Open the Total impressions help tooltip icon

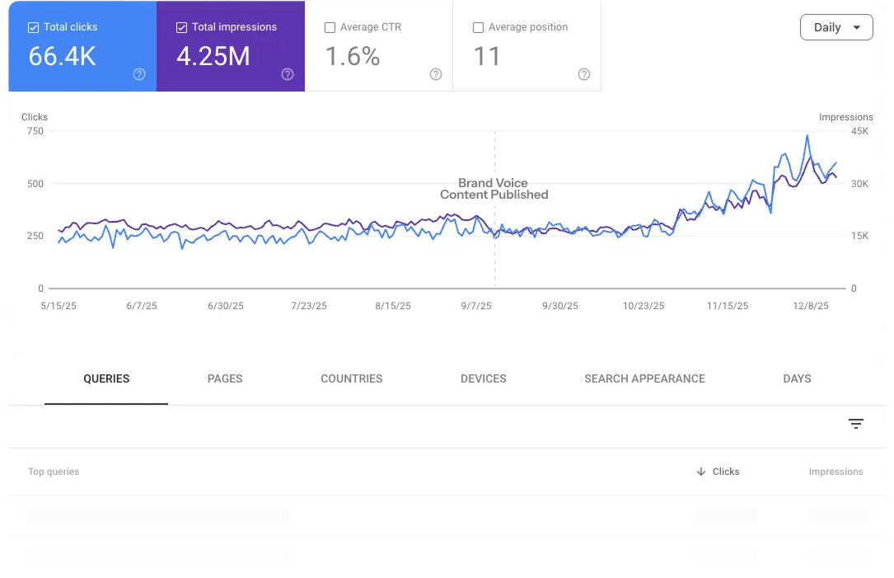(288, 74)
